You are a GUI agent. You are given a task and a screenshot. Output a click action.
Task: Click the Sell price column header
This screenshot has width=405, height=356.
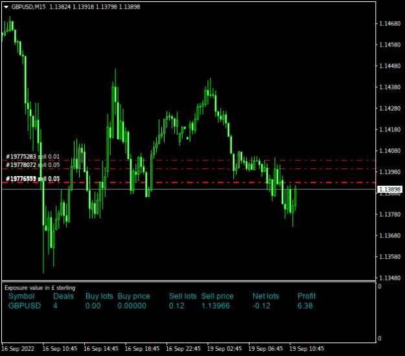click(217, 296)
